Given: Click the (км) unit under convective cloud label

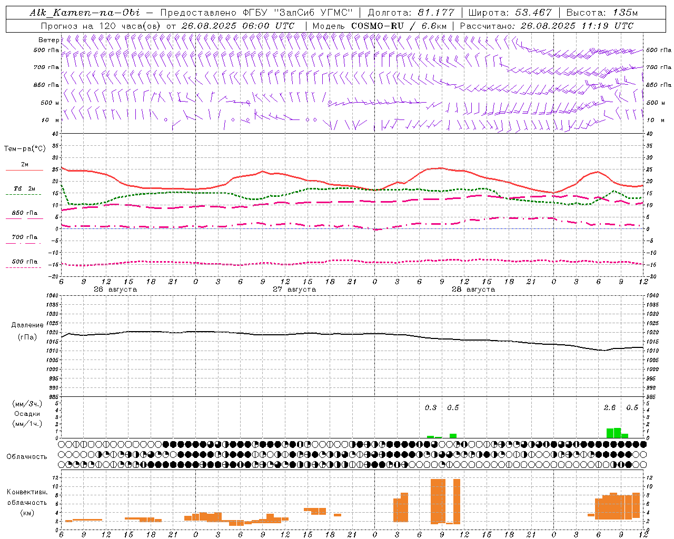Looking at the screenshot, I should click(27, 513).
